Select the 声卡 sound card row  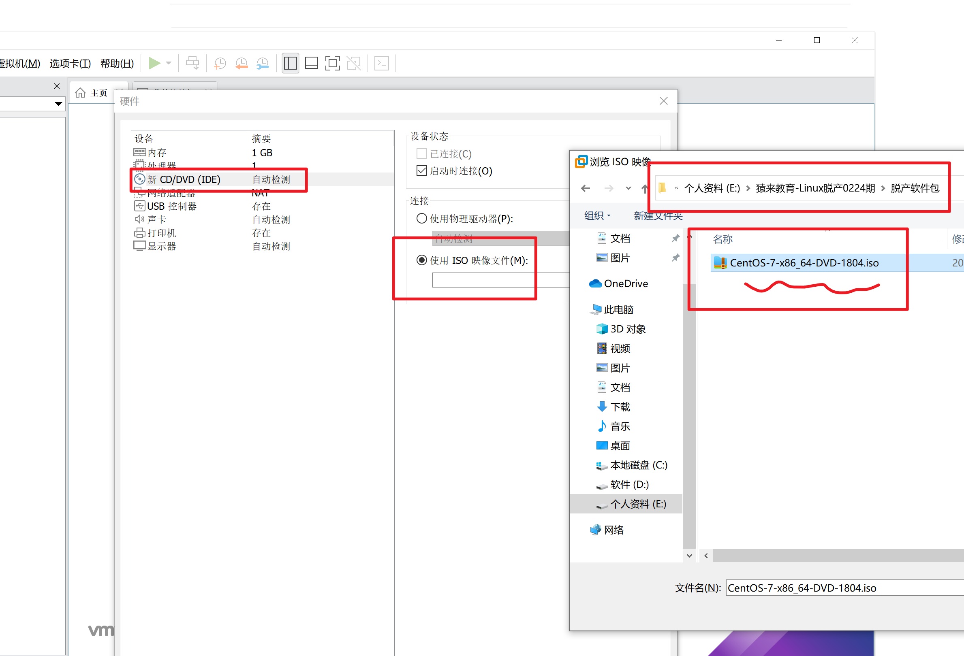pyautogui.click(x=263, y=219)
